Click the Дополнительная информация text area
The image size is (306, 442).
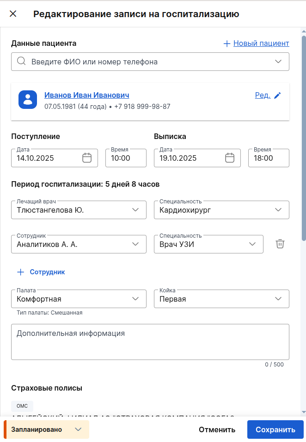150,341
